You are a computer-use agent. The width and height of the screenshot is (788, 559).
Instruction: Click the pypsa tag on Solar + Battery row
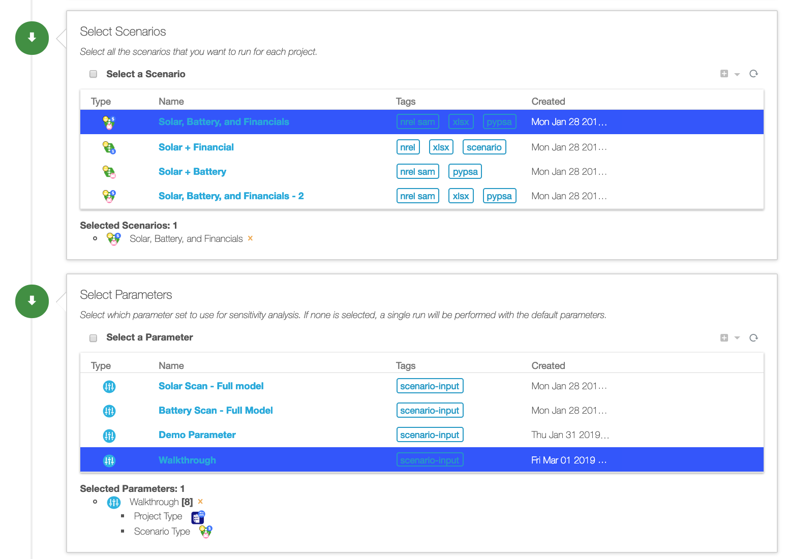point(465,172)
